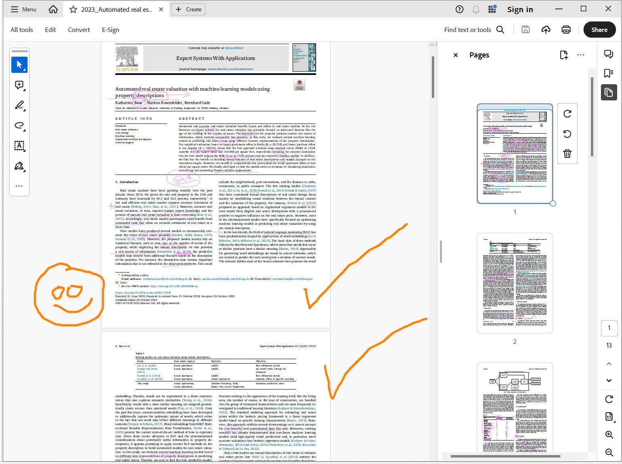Image resolution: width=622 pixels, height=464 pixels.
Task: Switch to the 2023_Automated real estate tab
Action: click(x=116, y=9)
